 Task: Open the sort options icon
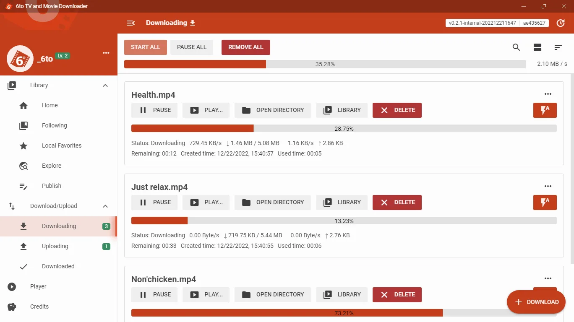(x=558, y=47)
